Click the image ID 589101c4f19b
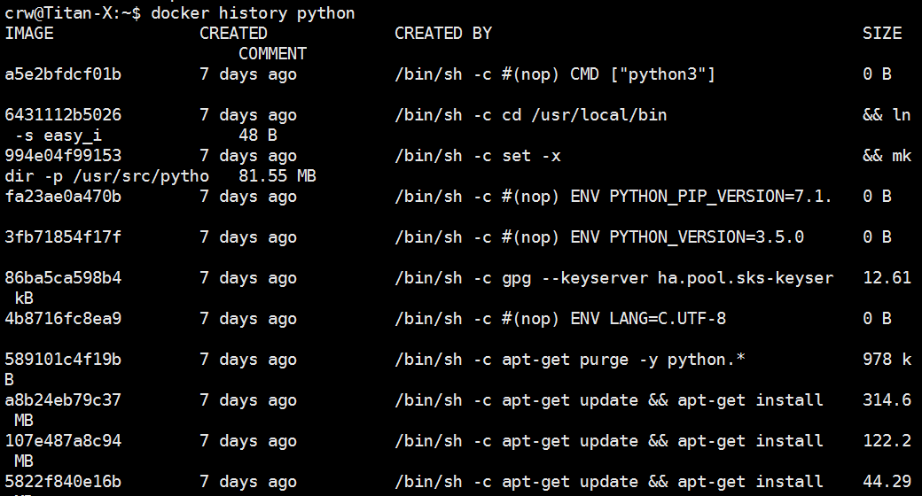Viewport: 922px width, 496px height. 63,360
